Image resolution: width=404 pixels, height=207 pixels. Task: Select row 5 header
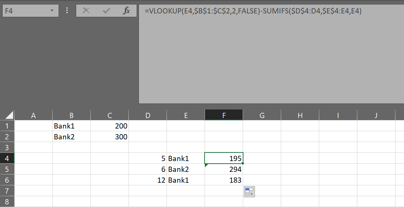7,169
